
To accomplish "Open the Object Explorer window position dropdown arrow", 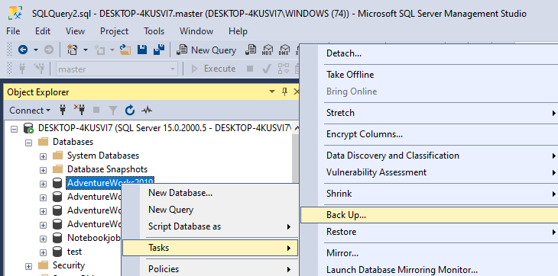I will [x=272, y=92].
